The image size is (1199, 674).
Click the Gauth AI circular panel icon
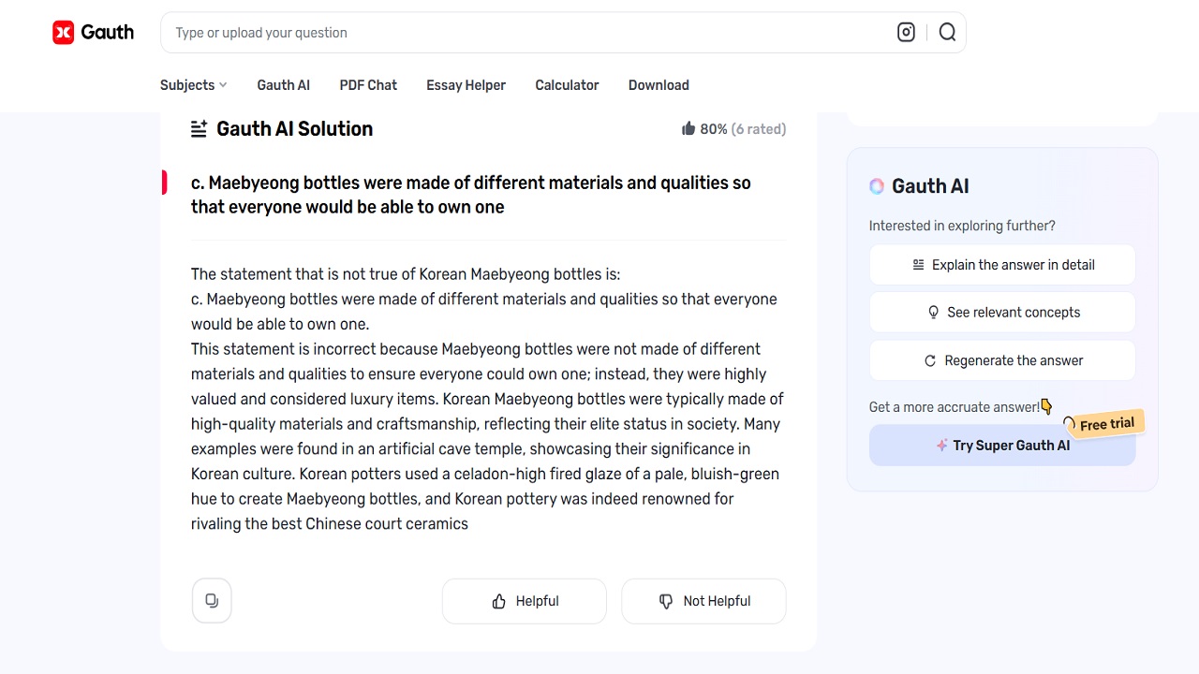click(877, 186)
